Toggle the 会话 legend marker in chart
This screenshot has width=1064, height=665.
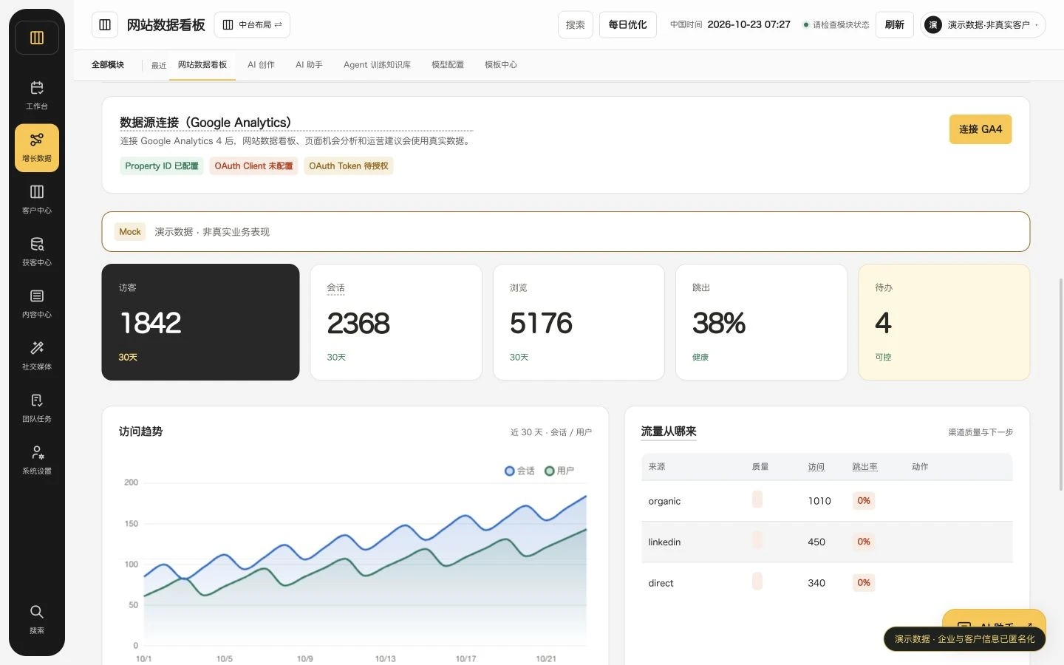[x=509, y=471]
